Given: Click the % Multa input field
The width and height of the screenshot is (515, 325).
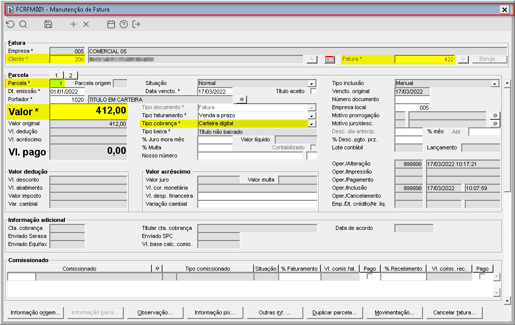Looking at the screenshot, I should tap(215, 147).
